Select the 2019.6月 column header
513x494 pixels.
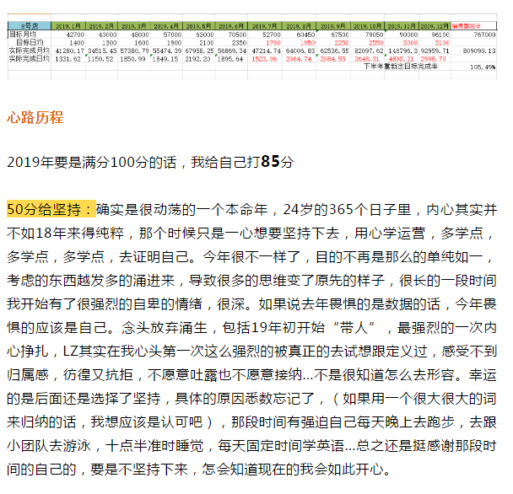pyautogui.click(x=228, y=27)
